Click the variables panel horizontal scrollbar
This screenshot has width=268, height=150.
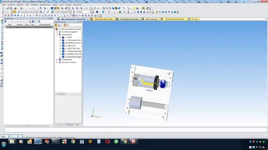28,125
